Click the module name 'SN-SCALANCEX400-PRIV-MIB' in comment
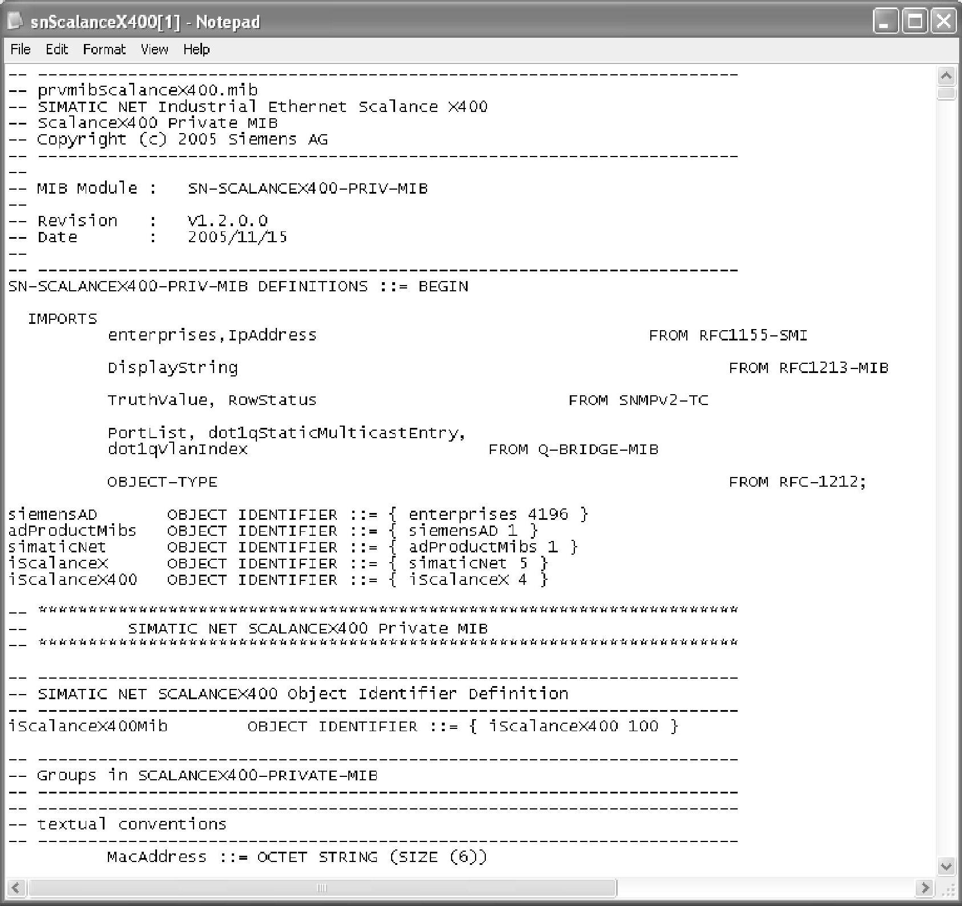Image resolution: width=962 pixels, height=906 pixels. coord(308,189)
